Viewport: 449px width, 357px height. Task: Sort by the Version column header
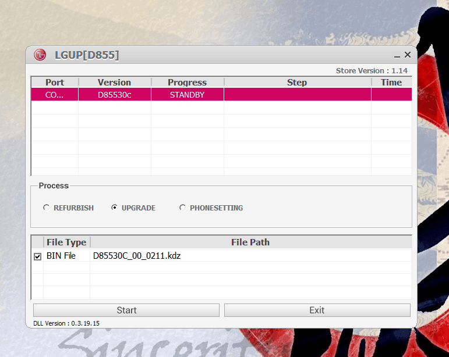[x=114, y=82]
